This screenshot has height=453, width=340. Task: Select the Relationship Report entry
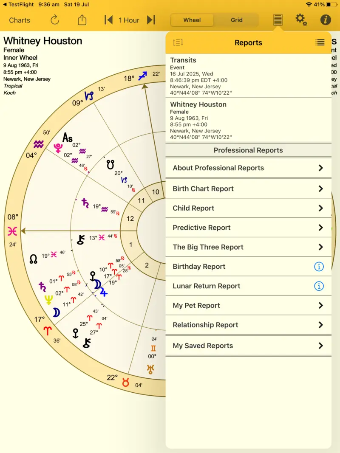tap(248, 325)
